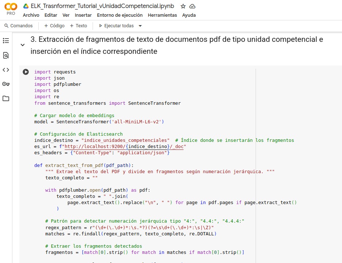Screen dimensions: 342x263
Task: Click the Colab PRO logo
Action: click(11, 9)
